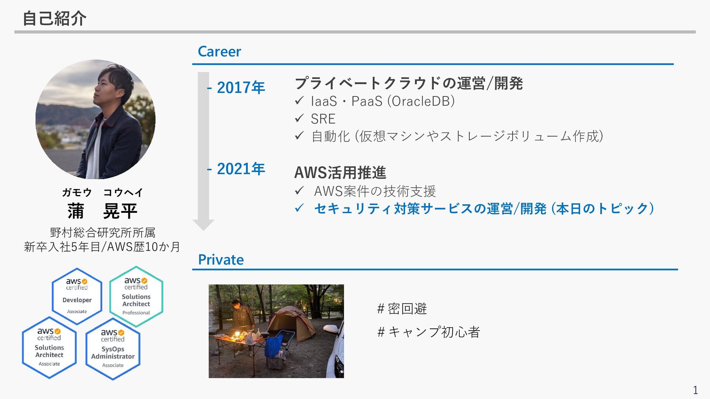Click the AWS活用推進 heading

click(340, 173)
